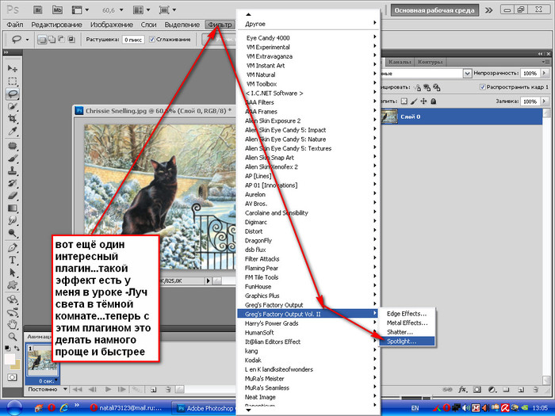
Task: Launch Adobe Bridge from the top bar
Action: tap(37, 10)
